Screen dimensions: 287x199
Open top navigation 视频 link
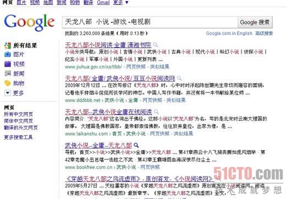tap(35, 2)
